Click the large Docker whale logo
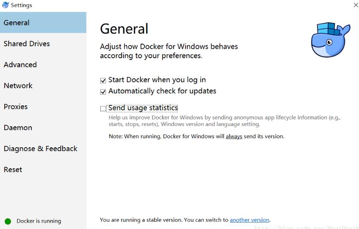This screenshot has height=229, width=359. (330, 39)
